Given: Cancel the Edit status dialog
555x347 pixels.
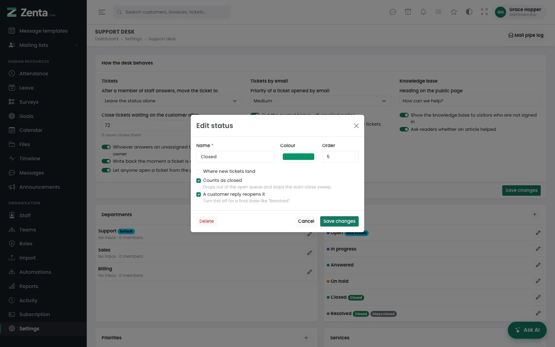Looking at the screenshot, I should coord(306,221).
